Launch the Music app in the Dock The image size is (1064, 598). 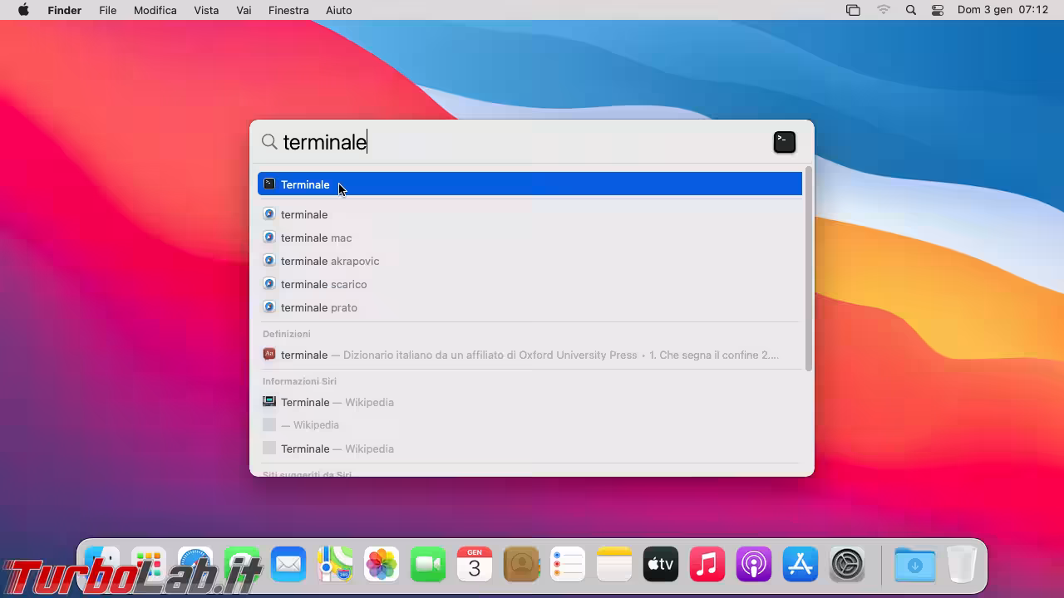click(707, 565)
